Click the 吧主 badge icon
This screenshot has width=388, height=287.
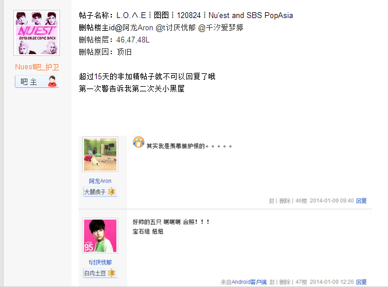37,82
